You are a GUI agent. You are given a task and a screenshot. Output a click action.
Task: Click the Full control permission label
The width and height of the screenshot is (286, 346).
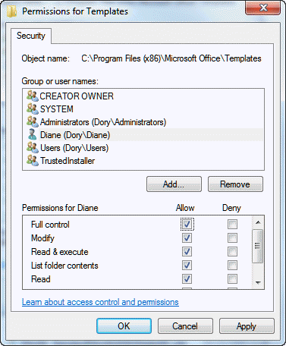(50, 225)
